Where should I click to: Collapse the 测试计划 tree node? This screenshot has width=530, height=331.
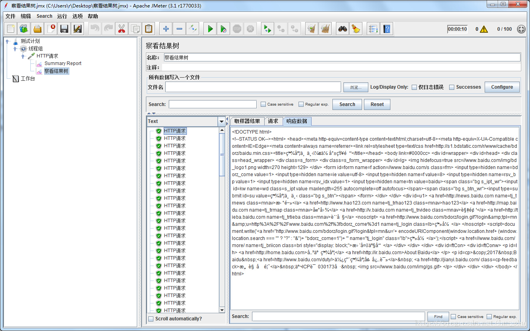[x=7, y=41]
